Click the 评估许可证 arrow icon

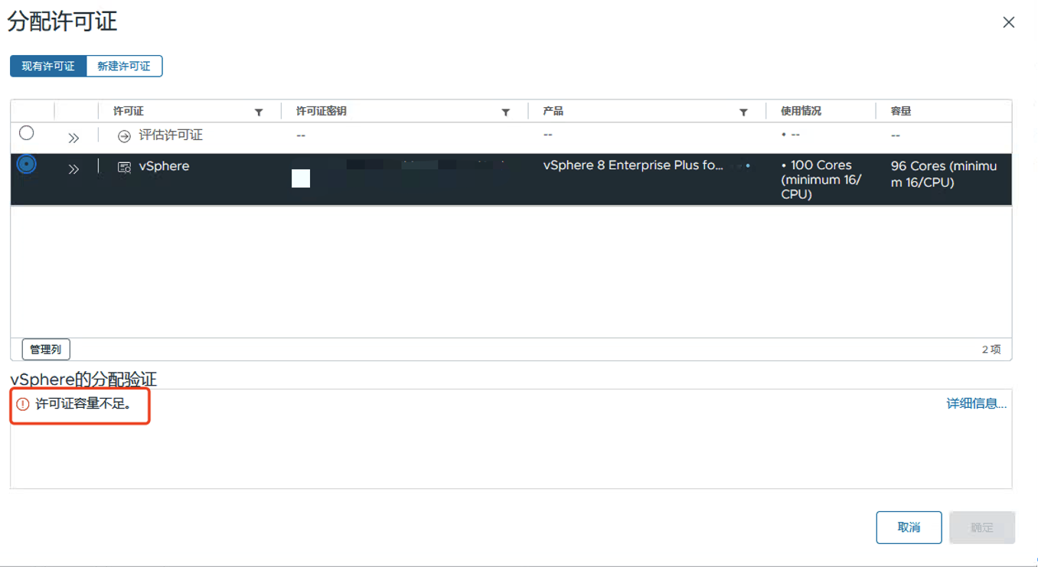coord(124,136)
